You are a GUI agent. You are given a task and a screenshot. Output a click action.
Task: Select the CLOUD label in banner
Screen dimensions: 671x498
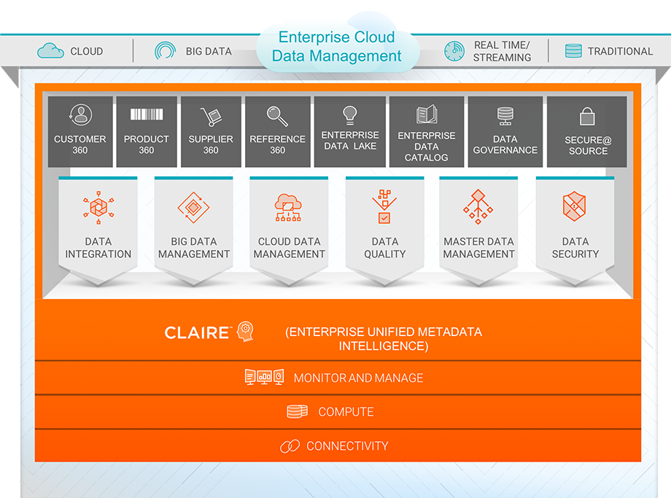pyautogui.click(x=87, y=51)
